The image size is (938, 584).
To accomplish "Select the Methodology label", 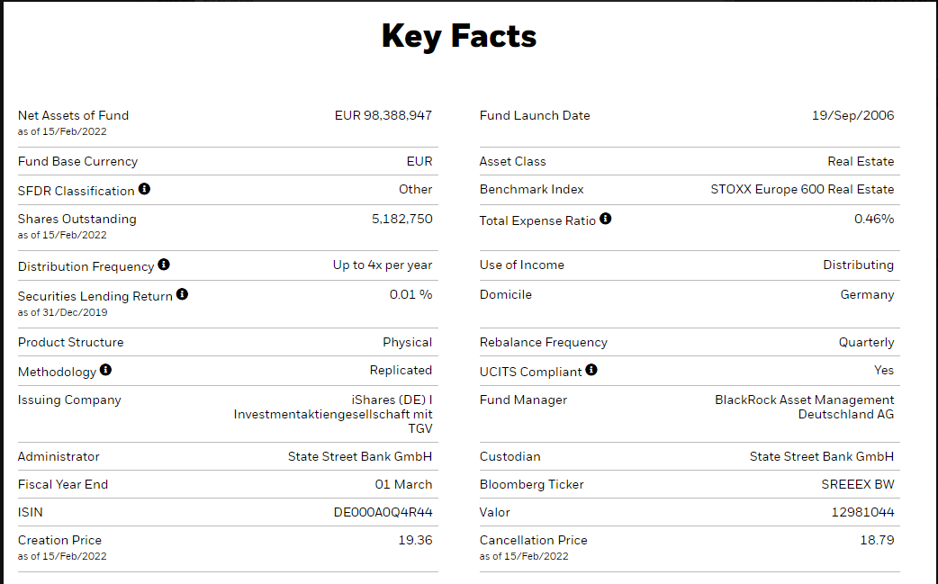I will [57, 372].
